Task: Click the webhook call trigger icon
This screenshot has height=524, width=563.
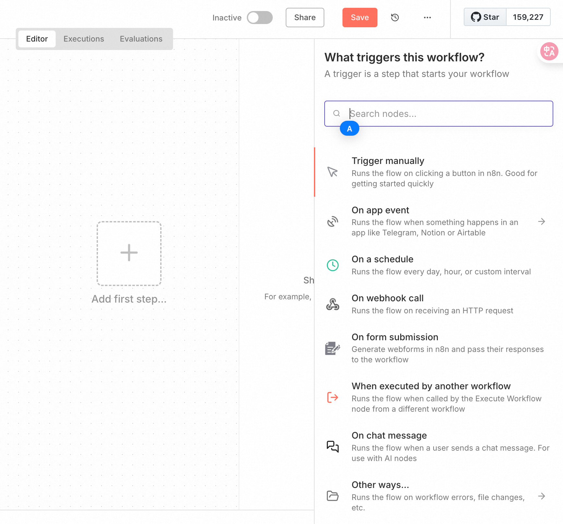Action: pos(333,304)
